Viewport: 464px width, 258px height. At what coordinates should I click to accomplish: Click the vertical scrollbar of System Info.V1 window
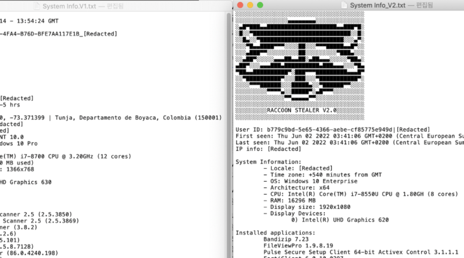[229, 135]
